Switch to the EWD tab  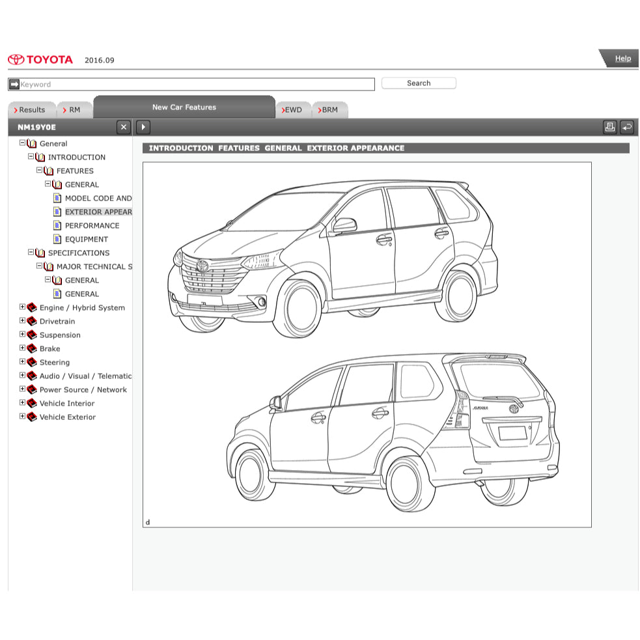coord(293,110)
